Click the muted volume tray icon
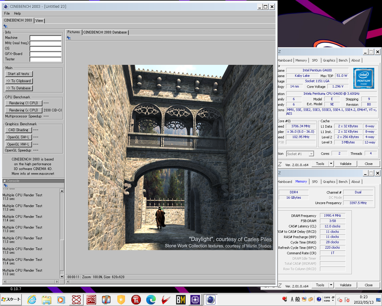This screenshot has height=306, width=382. pos(340,300)
